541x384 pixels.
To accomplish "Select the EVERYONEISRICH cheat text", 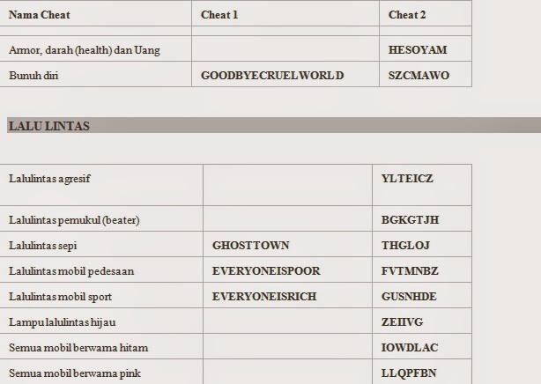I will 264,296.
